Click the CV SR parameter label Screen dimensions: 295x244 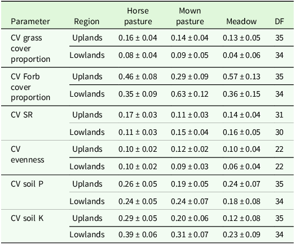[21, 115]
